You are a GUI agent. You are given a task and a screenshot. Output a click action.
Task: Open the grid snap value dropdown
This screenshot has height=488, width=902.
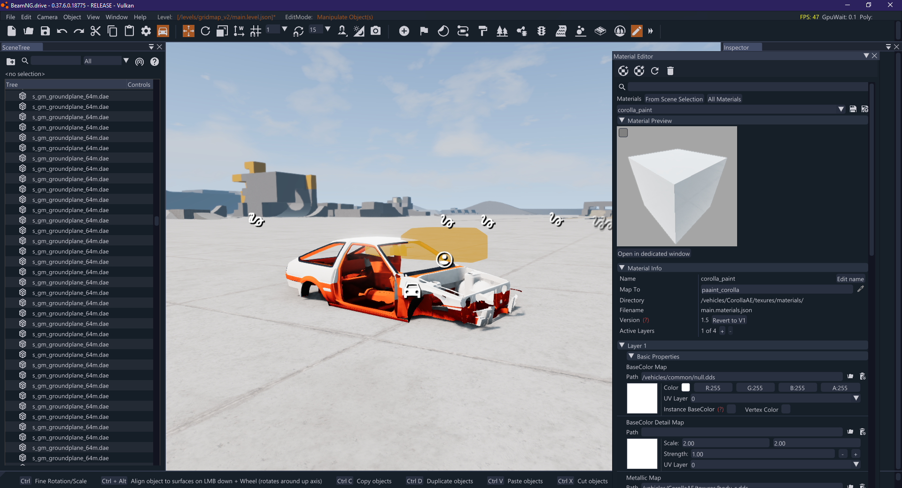(x=284, y=29)
